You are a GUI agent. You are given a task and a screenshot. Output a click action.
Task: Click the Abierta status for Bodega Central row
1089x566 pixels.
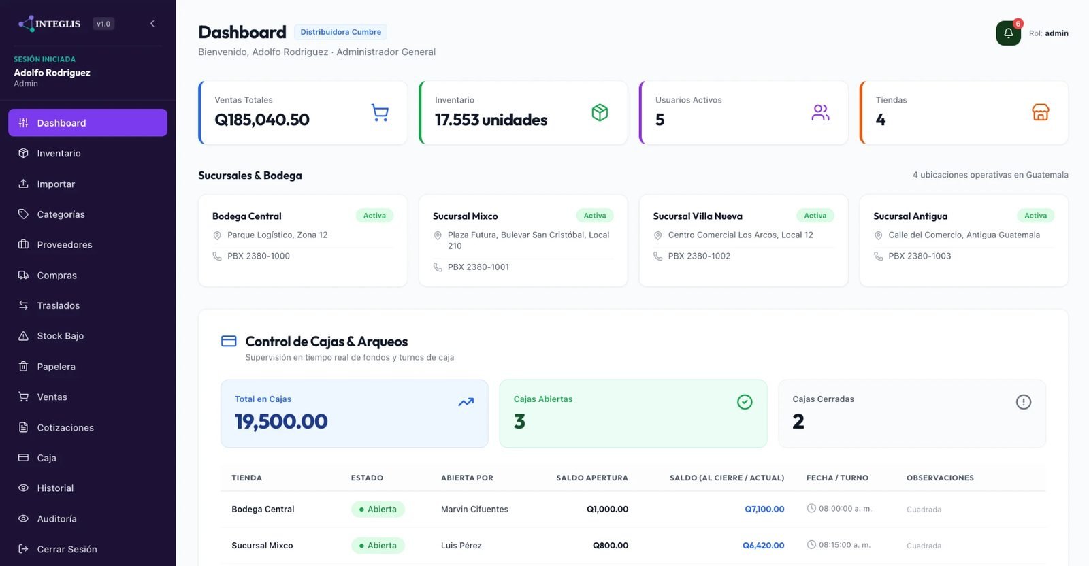click(378, 509)
